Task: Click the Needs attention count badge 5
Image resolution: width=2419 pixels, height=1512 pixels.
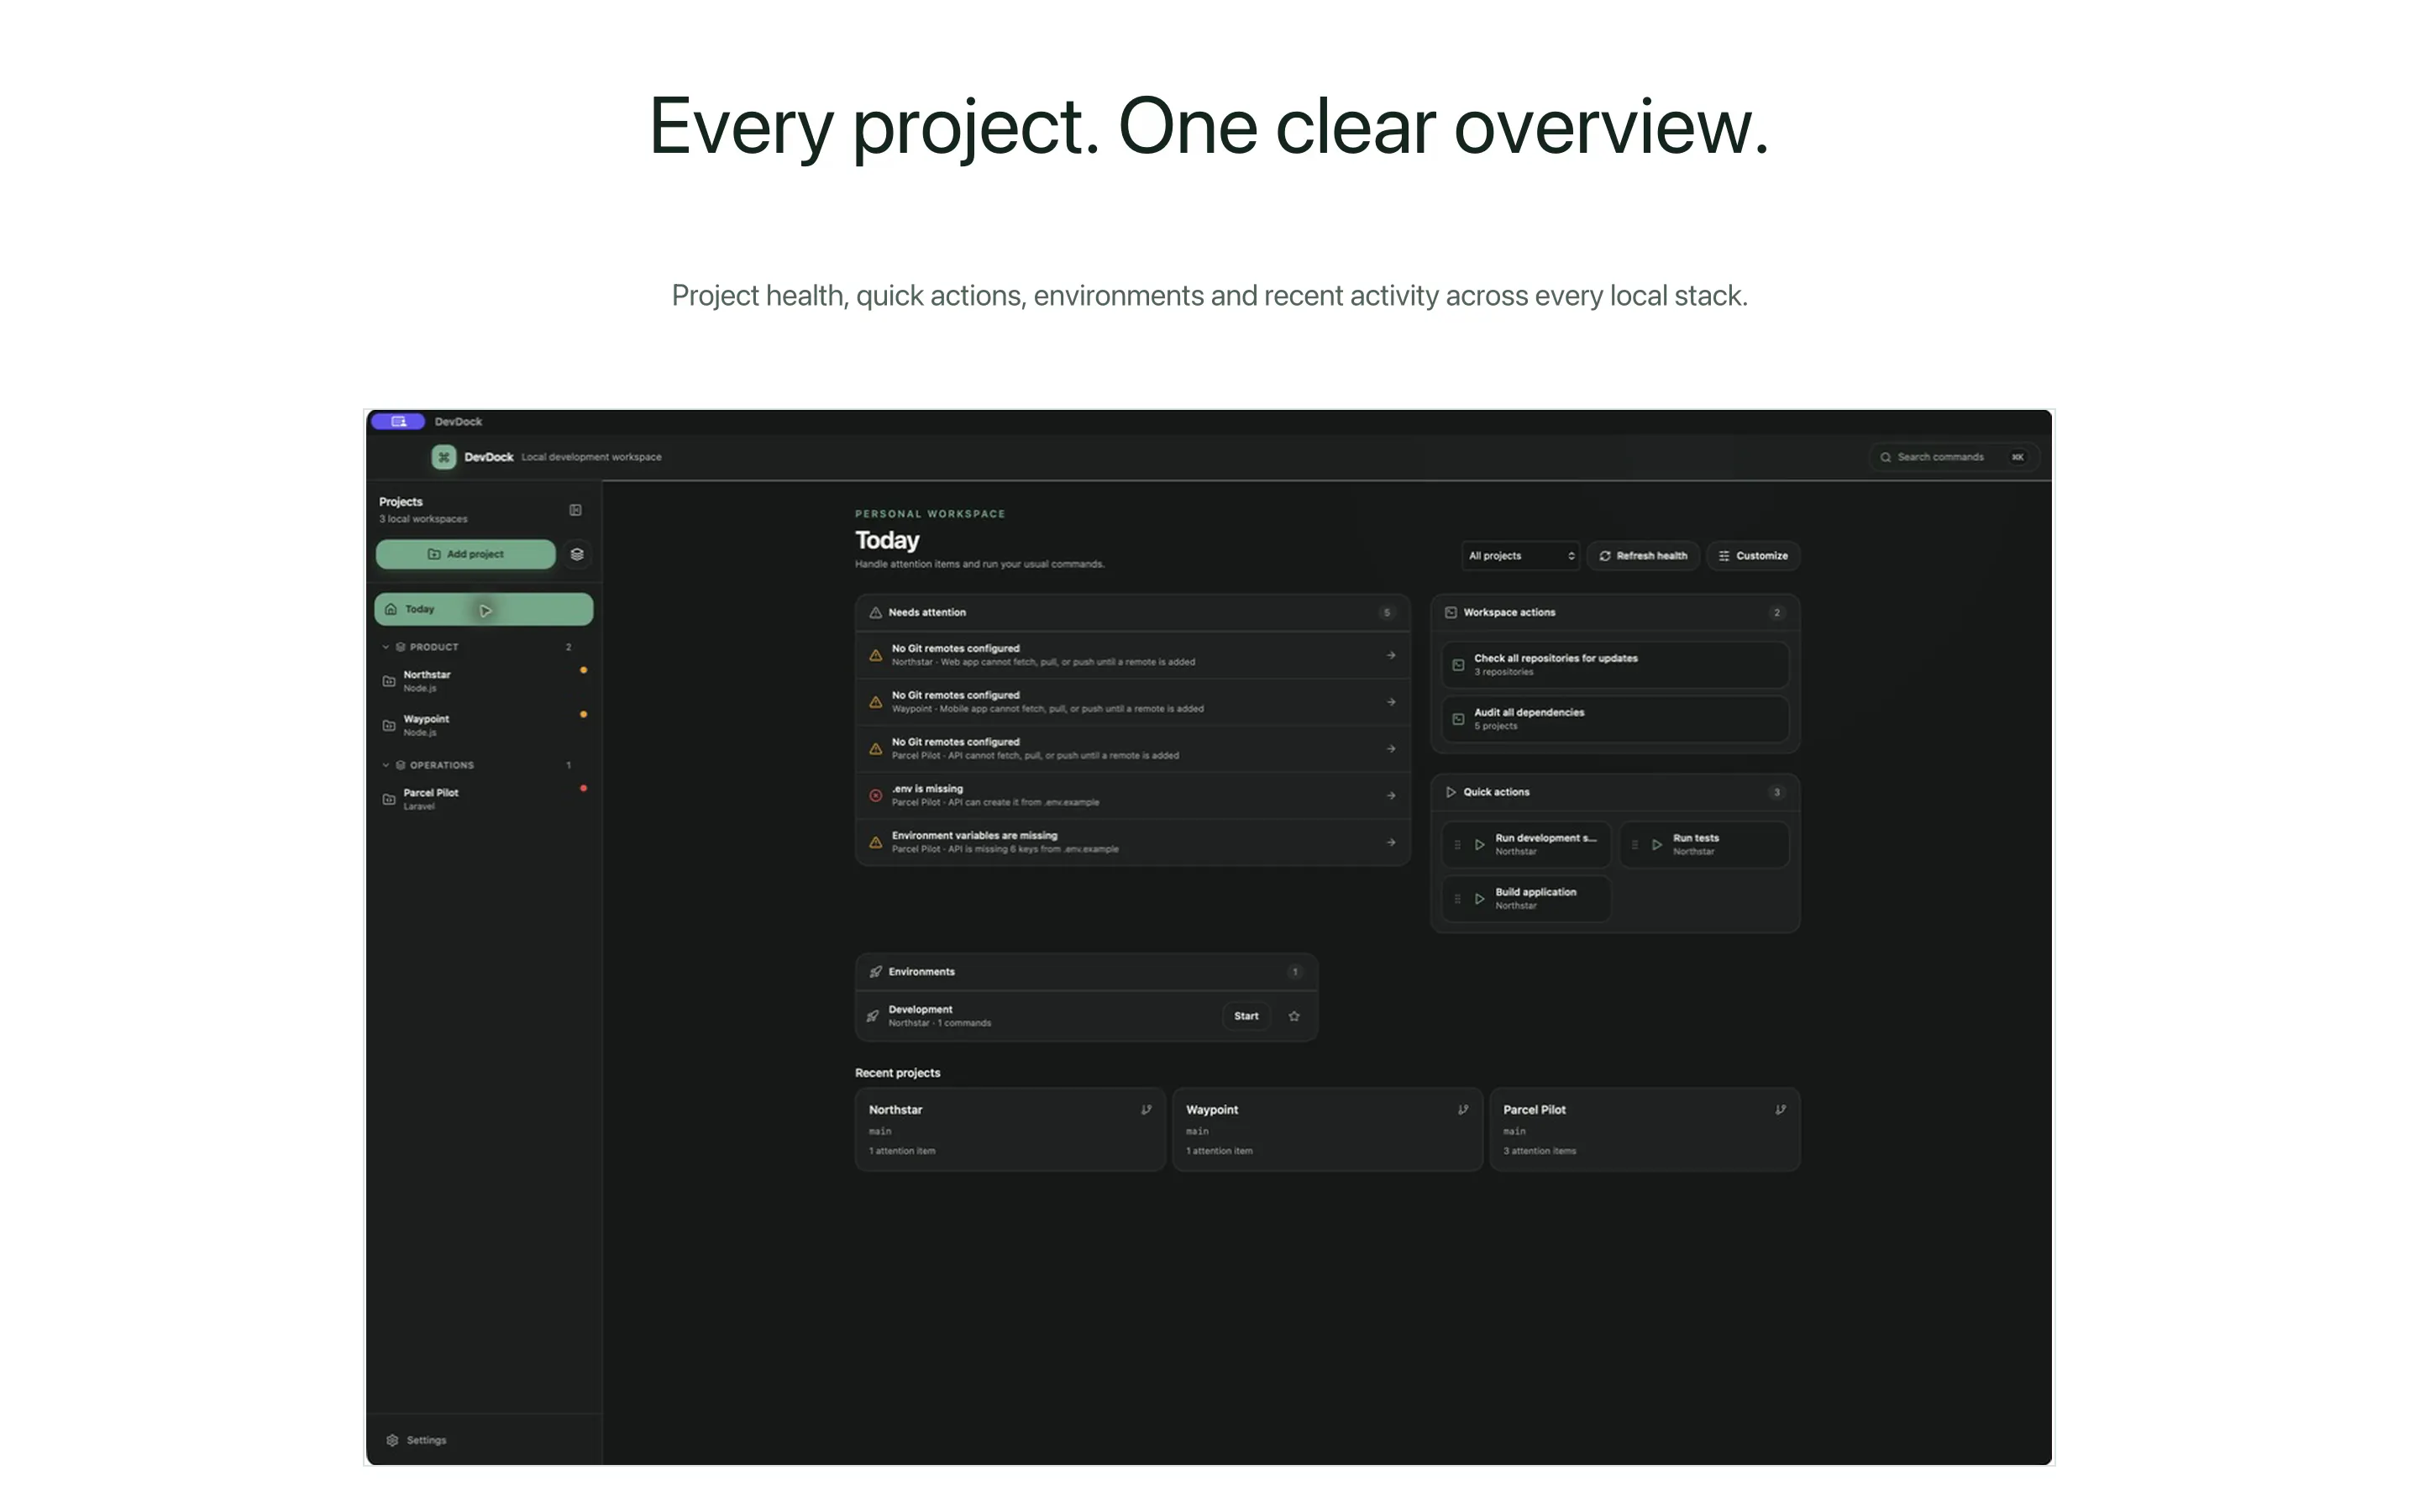Action: [1387, 612]
